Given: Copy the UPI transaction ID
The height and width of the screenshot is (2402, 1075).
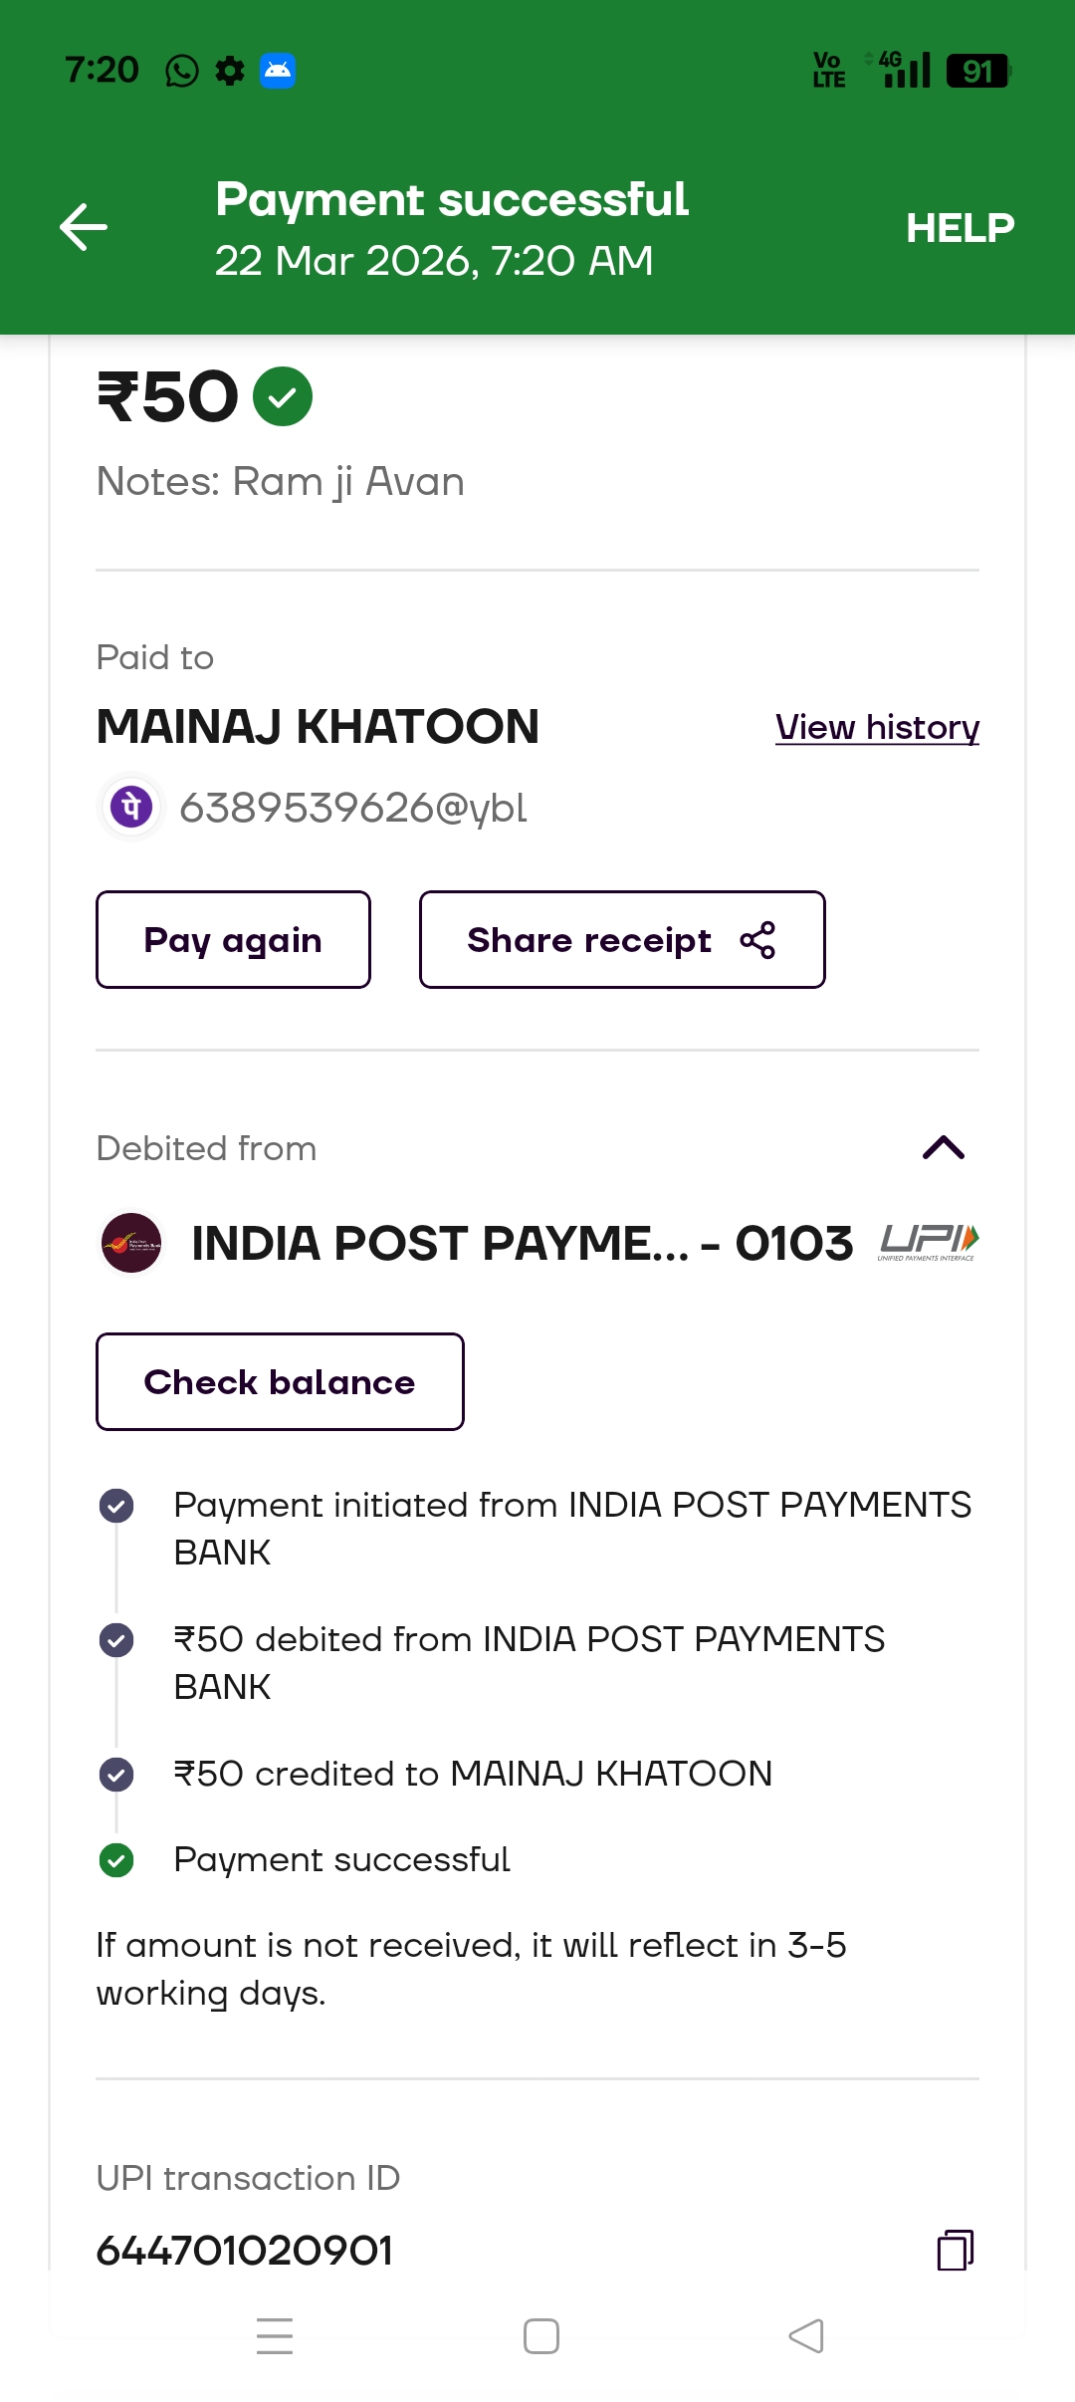Looking at the screenshot, I should coord(955,2250).
